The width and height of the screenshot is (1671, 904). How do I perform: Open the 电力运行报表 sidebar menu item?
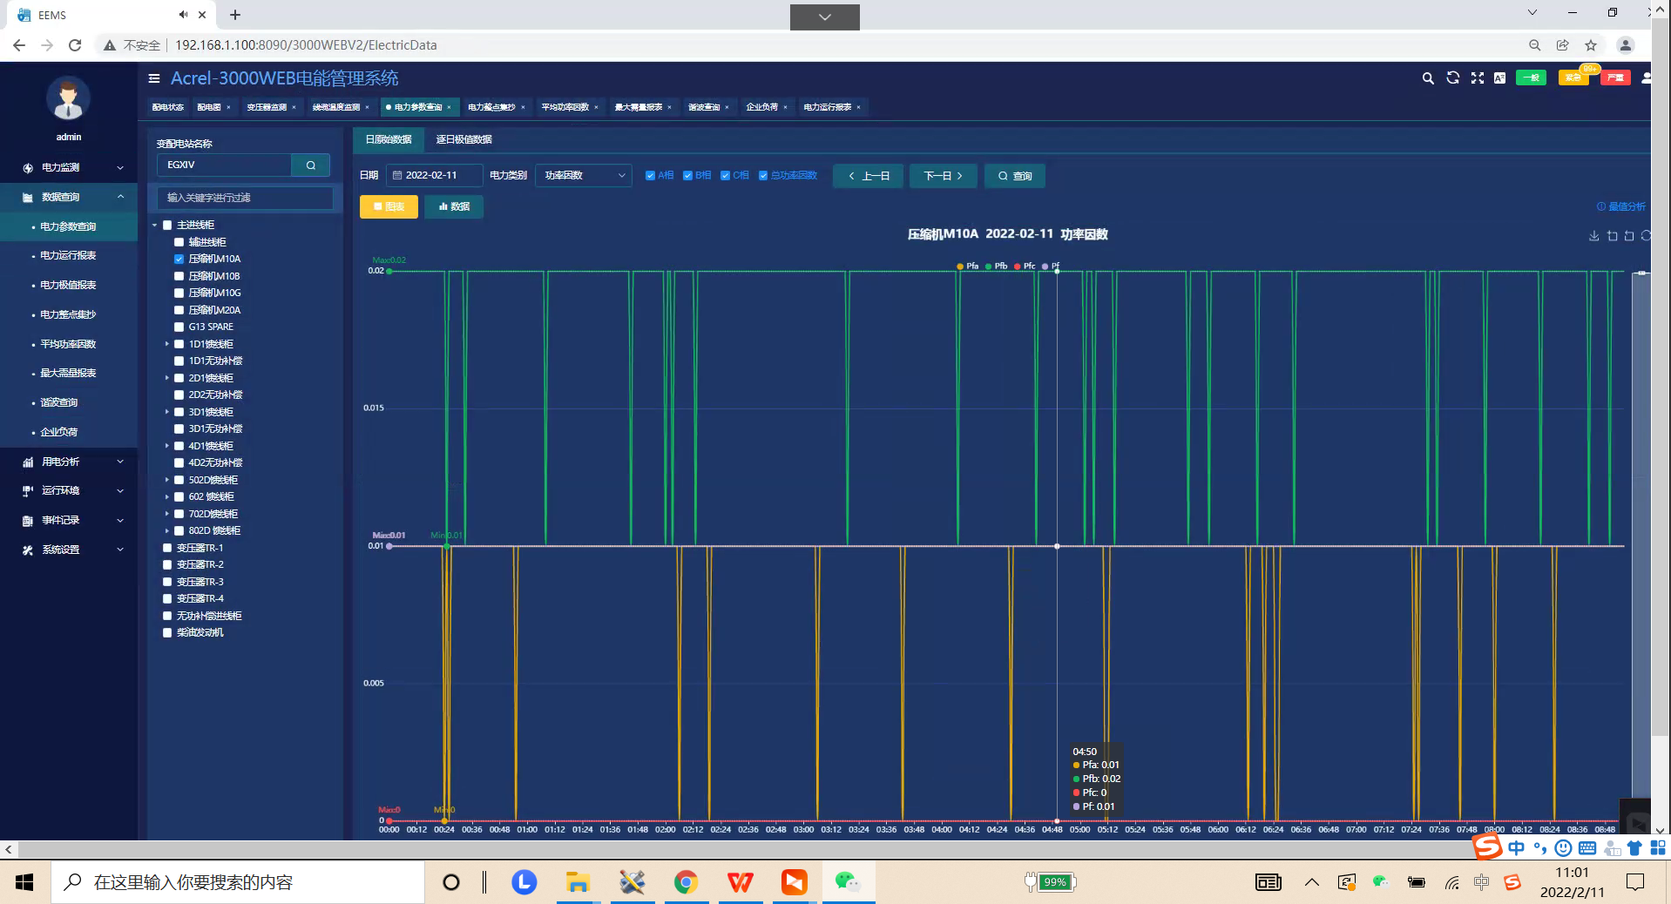68,256
